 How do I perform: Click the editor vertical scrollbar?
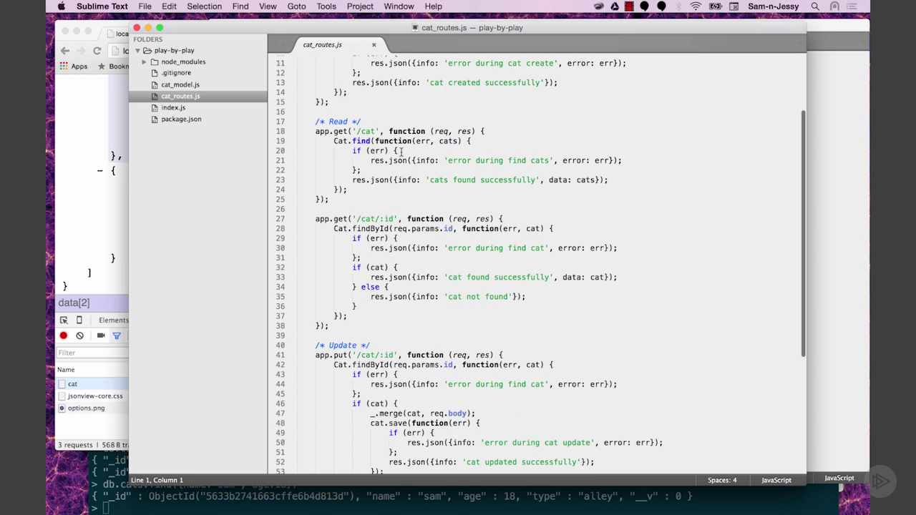click(803, 233)
